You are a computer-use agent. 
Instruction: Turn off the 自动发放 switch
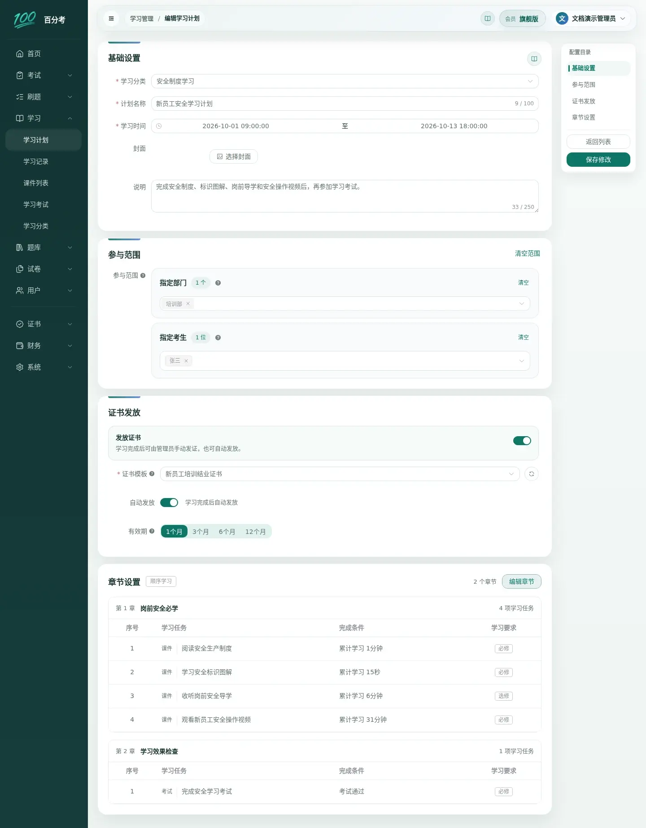[169, 503]
